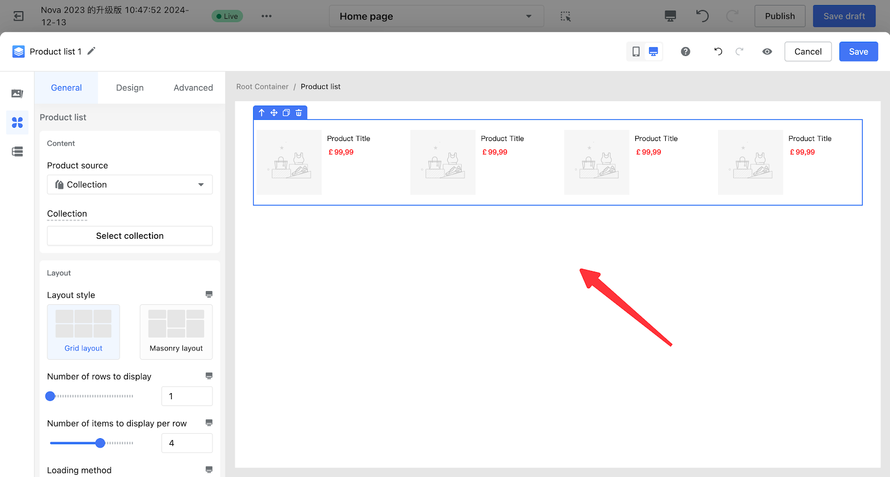Image resolution: width=890 pixels, height=477 pixels.
Task: Open the Advanced tab
Action: click(193, 88)
